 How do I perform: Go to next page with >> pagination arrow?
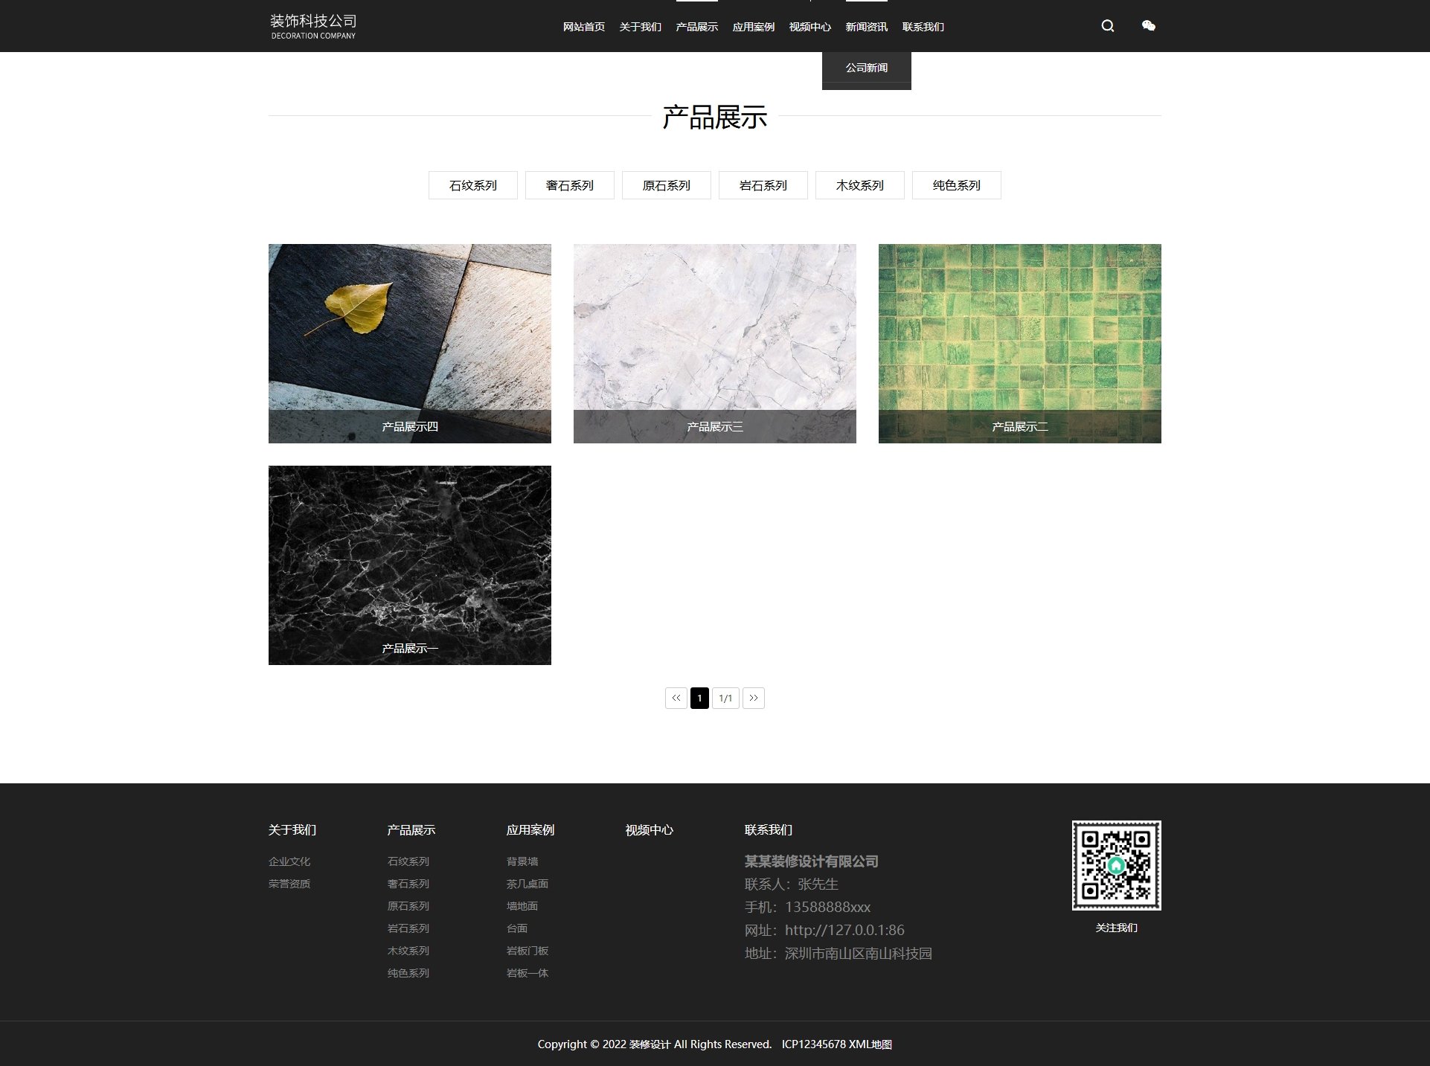[754, 698]
